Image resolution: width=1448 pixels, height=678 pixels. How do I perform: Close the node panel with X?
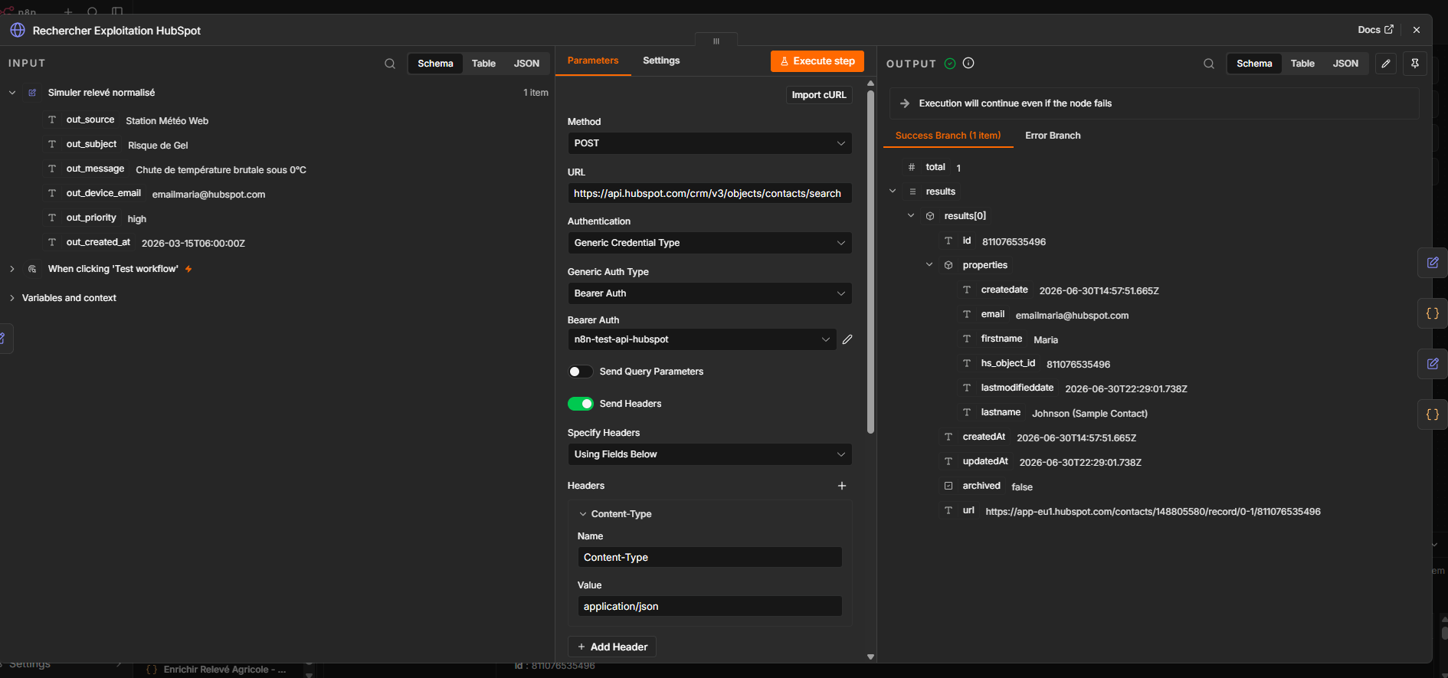tap(1417, 30)
